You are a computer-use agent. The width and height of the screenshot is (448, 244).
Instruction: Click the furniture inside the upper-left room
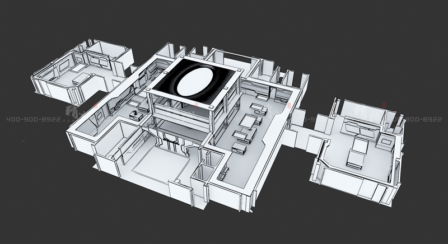(78, 78)
